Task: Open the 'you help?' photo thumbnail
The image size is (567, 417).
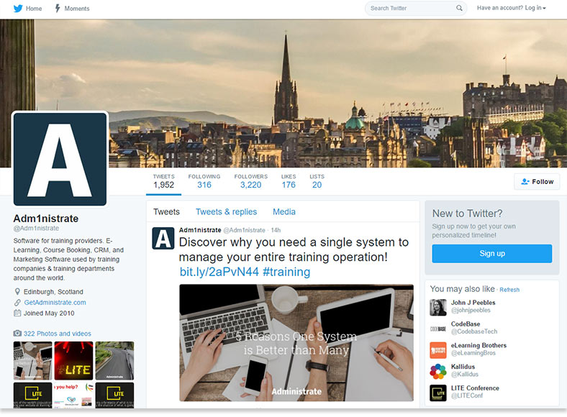Action: coord(74,395)
